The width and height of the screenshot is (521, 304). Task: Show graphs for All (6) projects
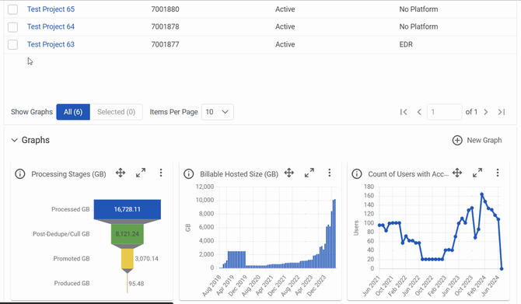tap(73, 112)
